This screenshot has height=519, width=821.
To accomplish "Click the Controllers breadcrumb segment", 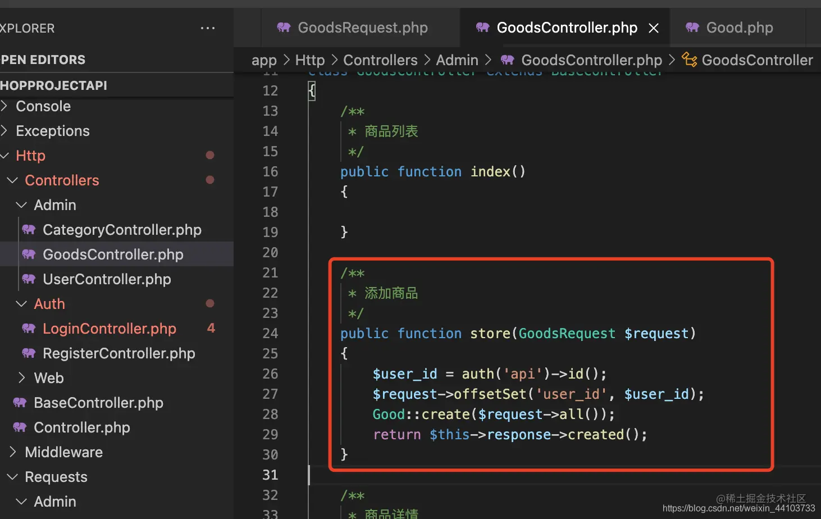I will [x=380, y=60].
